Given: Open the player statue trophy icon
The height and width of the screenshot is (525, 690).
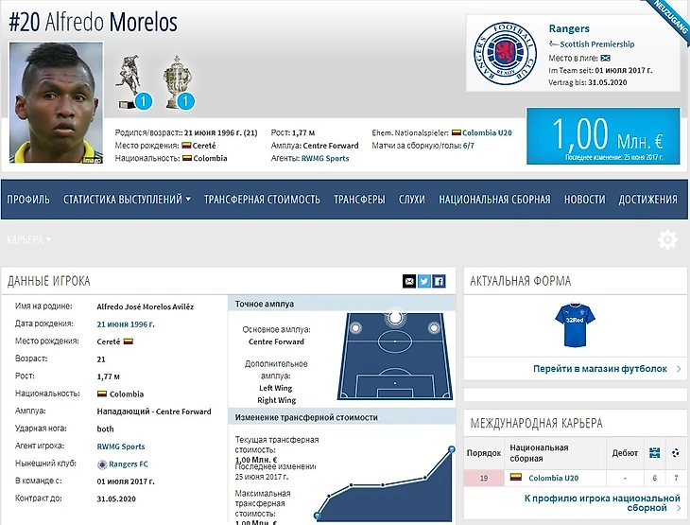Looking at the screenshot, I should (x=129, y=82).
